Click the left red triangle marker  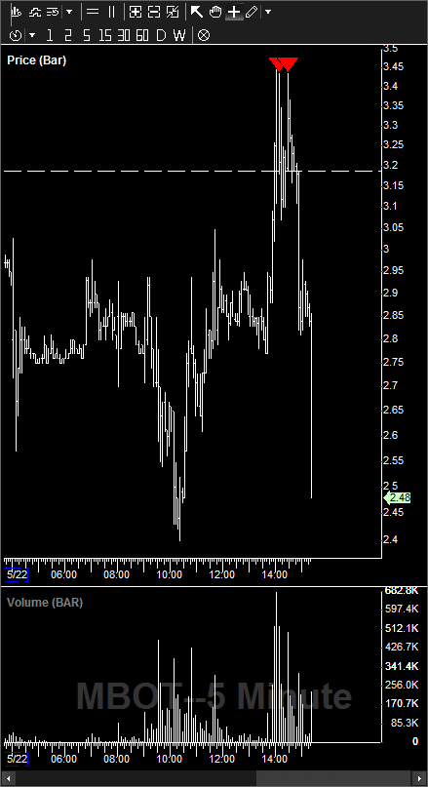coord(276,63)
